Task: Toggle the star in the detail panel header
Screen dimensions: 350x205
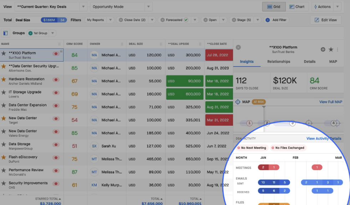Action: [x=331, y=49]
